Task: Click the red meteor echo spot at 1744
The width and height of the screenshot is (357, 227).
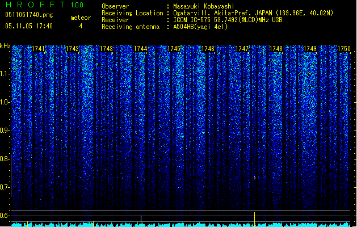Action: 141,178
